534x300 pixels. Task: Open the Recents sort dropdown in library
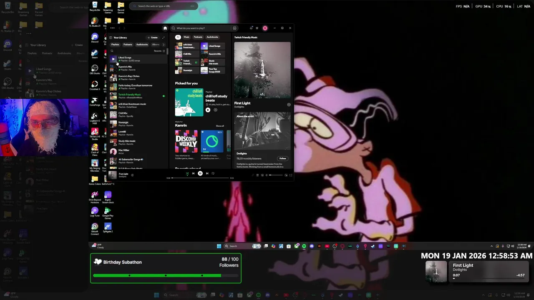click(159, 51)
